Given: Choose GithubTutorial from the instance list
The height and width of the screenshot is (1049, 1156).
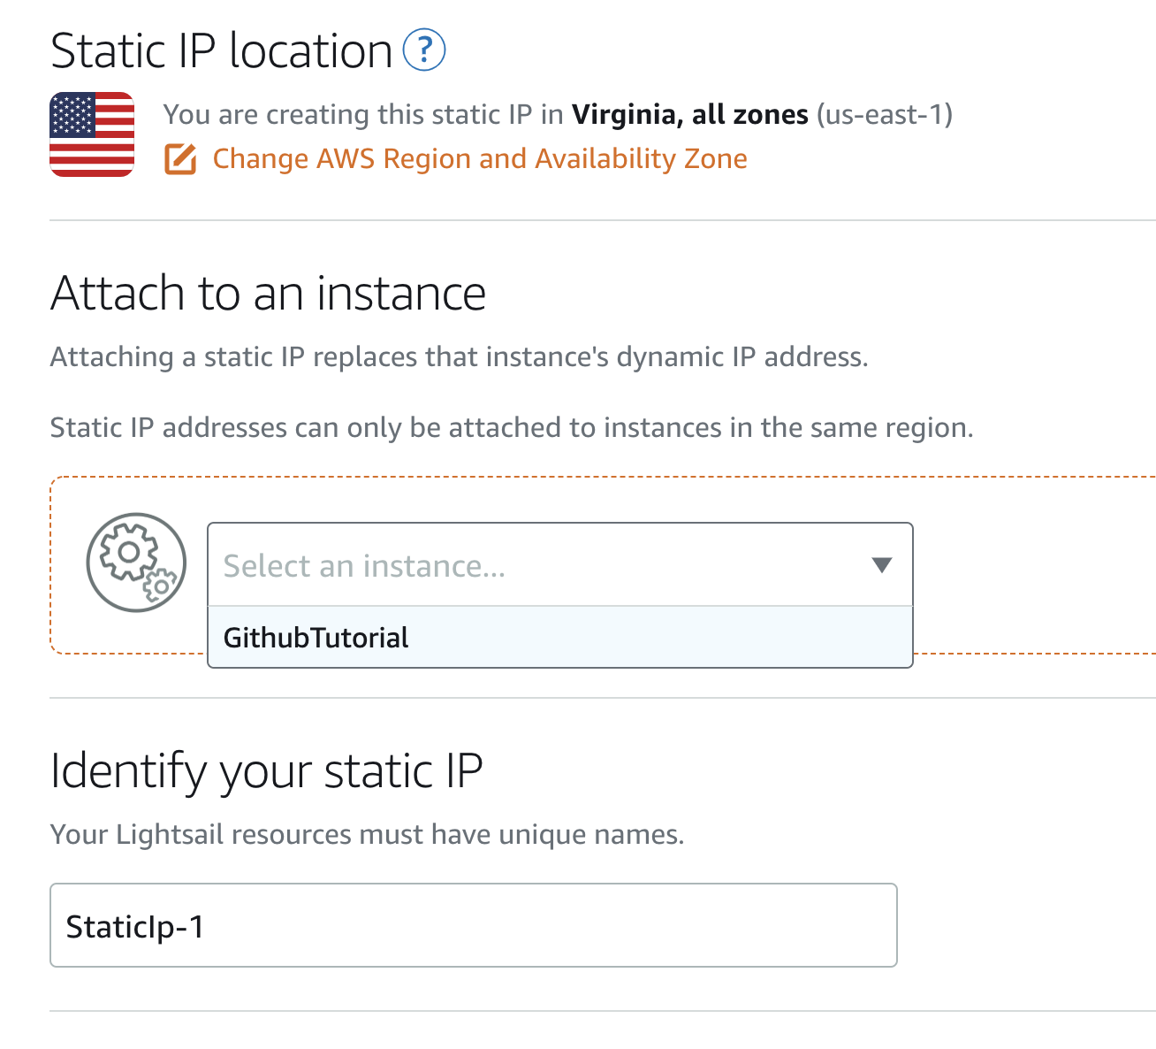Looking at the screenshot, I should point(316,638).
